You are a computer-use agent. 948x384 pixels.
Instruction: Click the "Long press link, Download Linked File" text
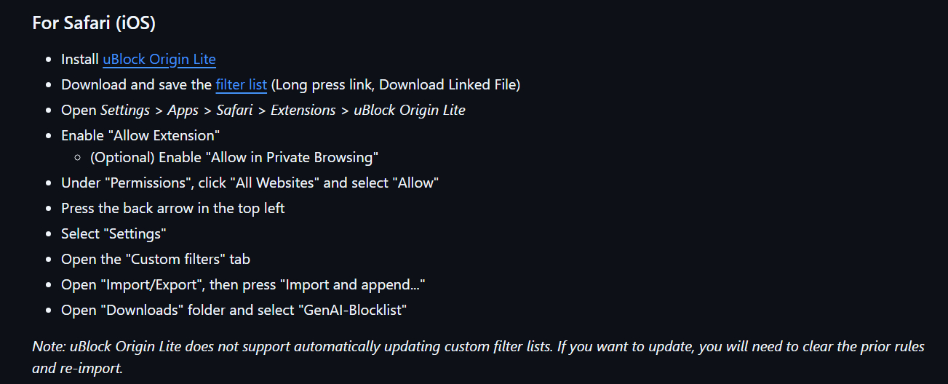pyautogui.click(x=395, y=84)
